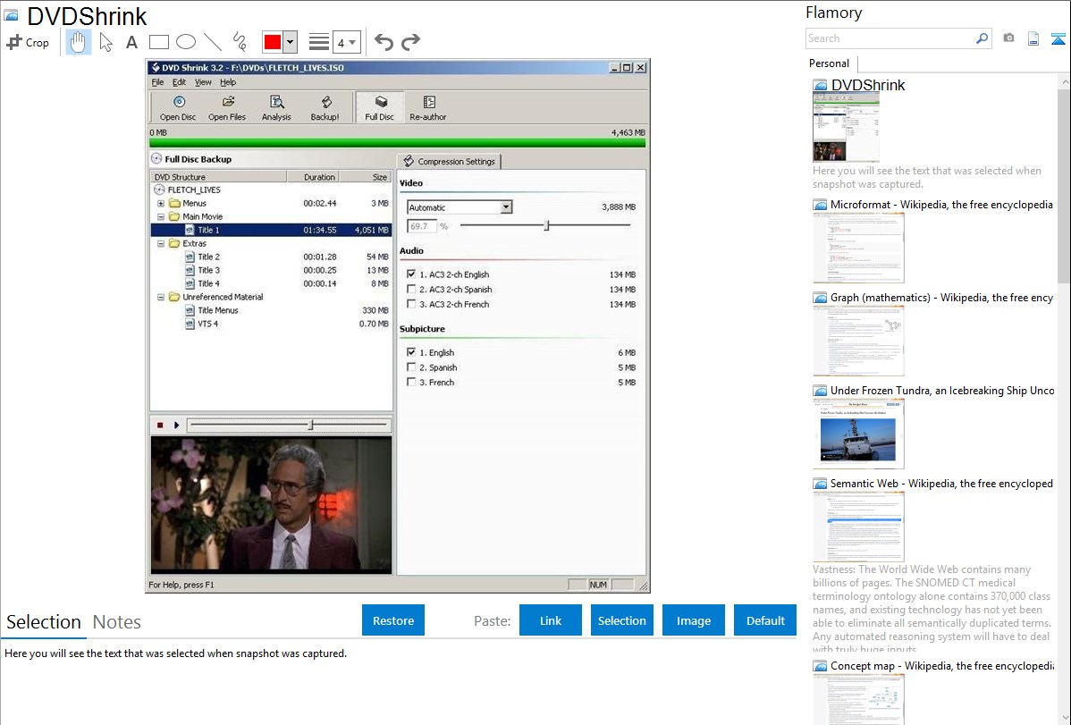The image size is (1071, 725).
Task: Switch to the Notes tab
Action: (117, 622)
